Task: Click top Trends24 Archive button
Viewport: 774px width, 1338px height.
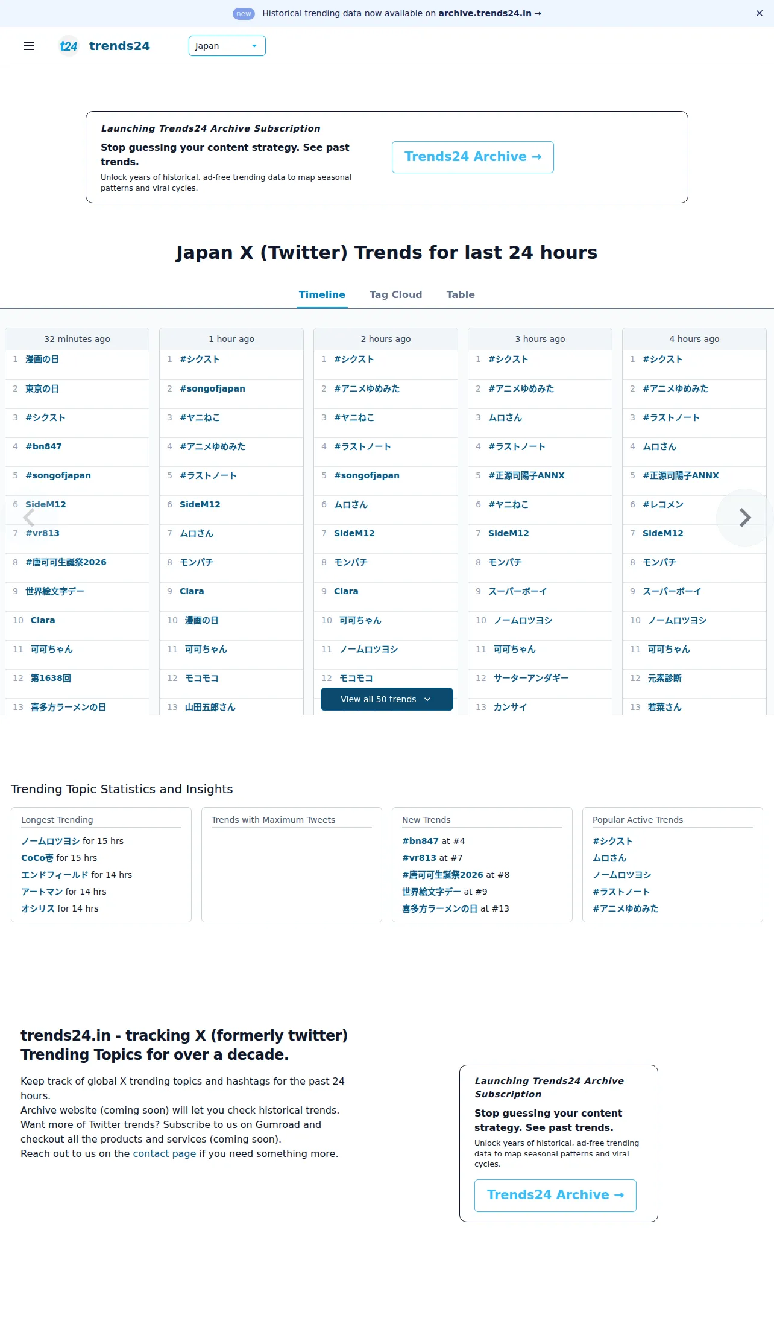Action: pos(473,157)
